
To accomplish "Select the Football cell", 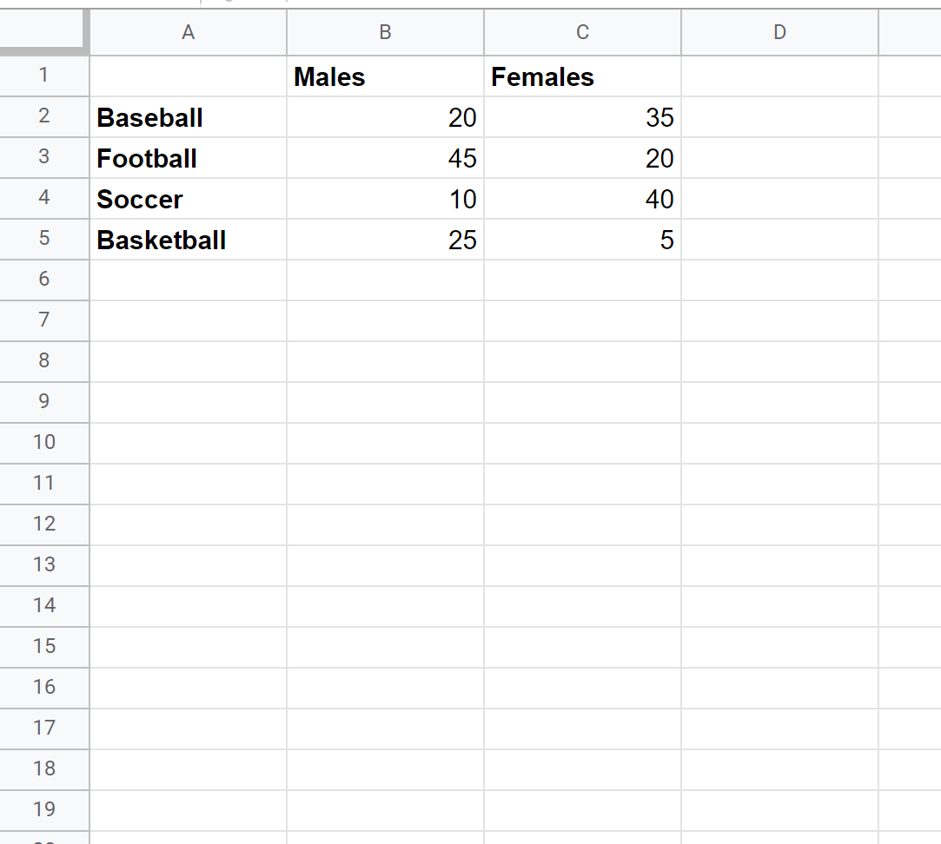I will [x=188, y=158].
